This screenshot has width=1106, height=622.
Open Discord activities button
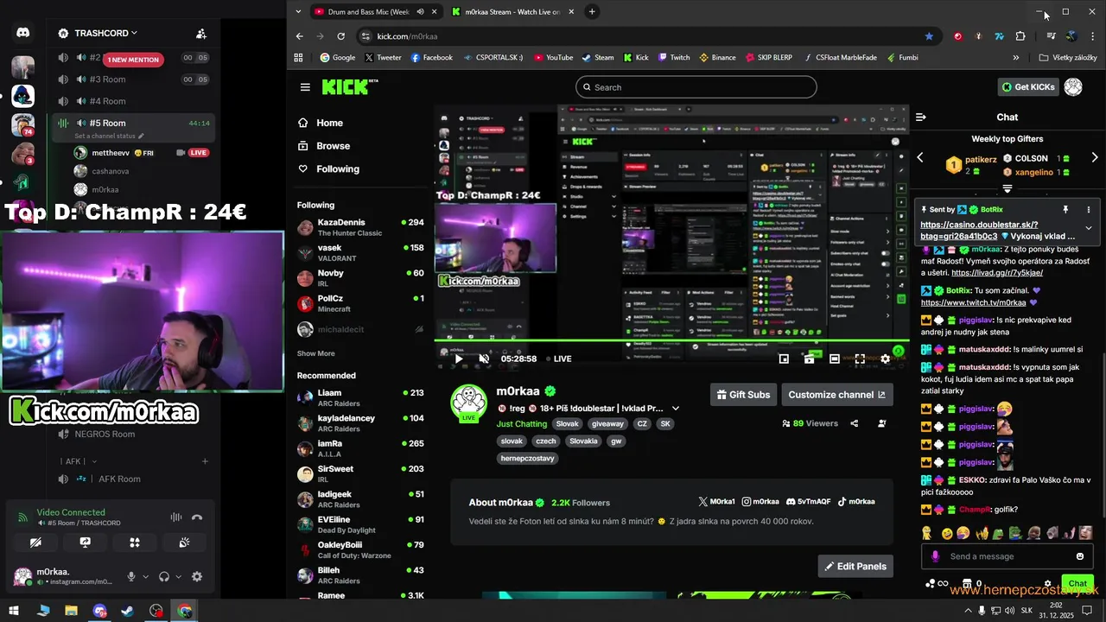135,543
